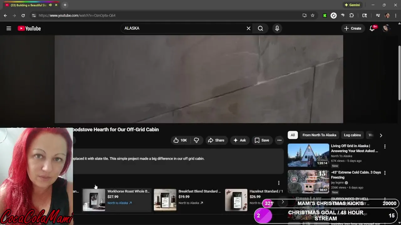
Task: Open the Extensions puzzle icon
Action: [352, 15]
